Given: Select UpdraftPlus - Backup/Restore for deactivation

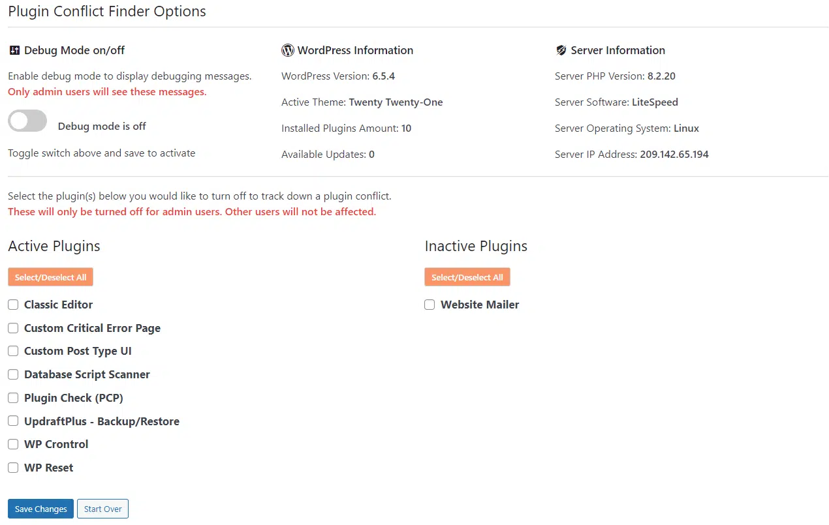Looking at the screenshot, I should click(12, 421).
